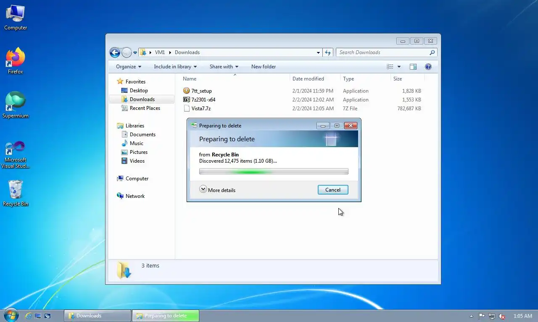Click the Explorer forward navigation arrow
This screenshot has height=322, width=538.
(127, 52)
